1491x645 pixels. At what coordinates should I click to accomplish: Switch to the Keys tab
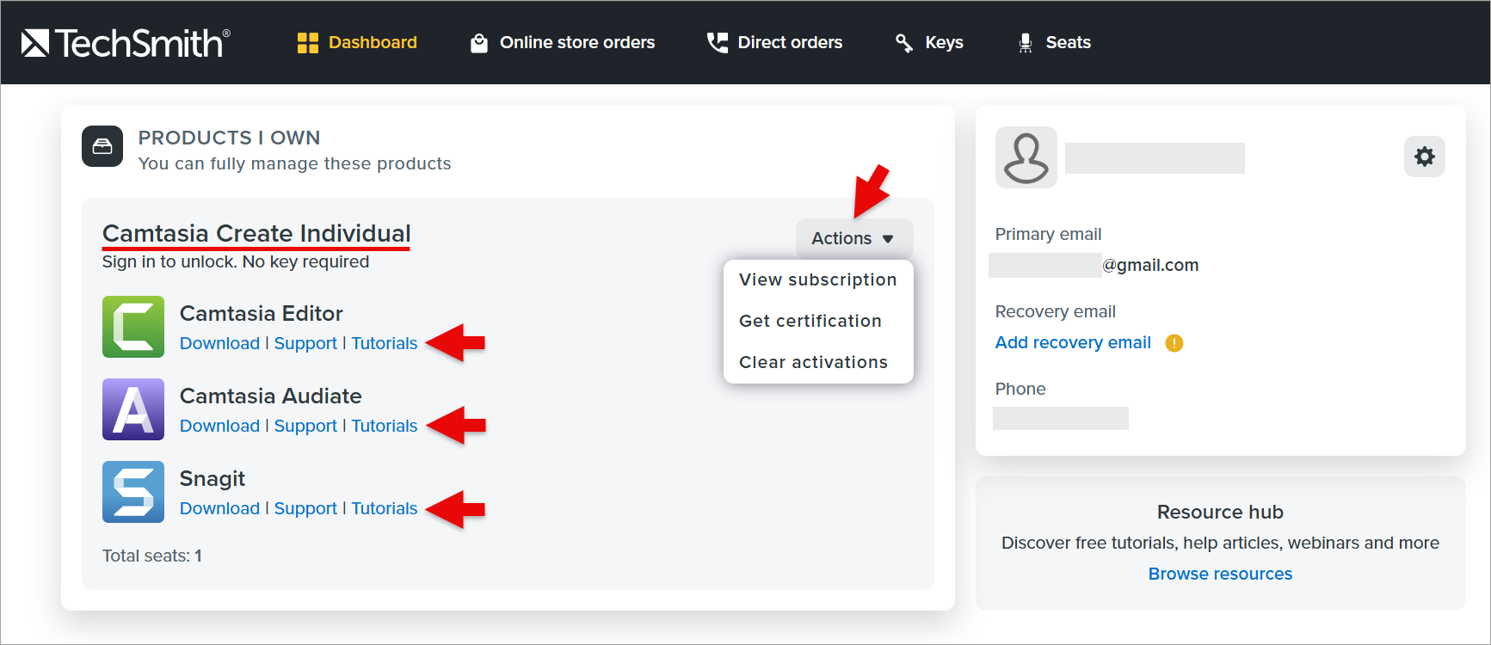[929, 42]
